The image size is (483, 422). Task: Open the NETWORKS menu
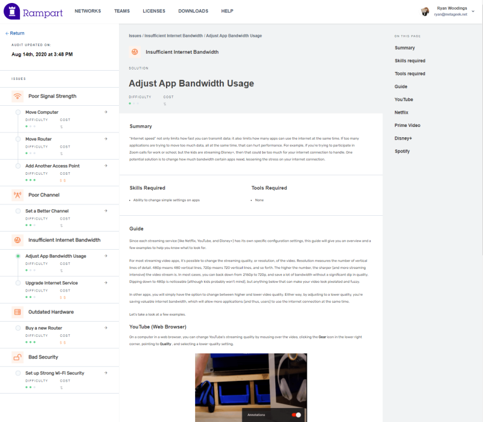coord(88,11)
